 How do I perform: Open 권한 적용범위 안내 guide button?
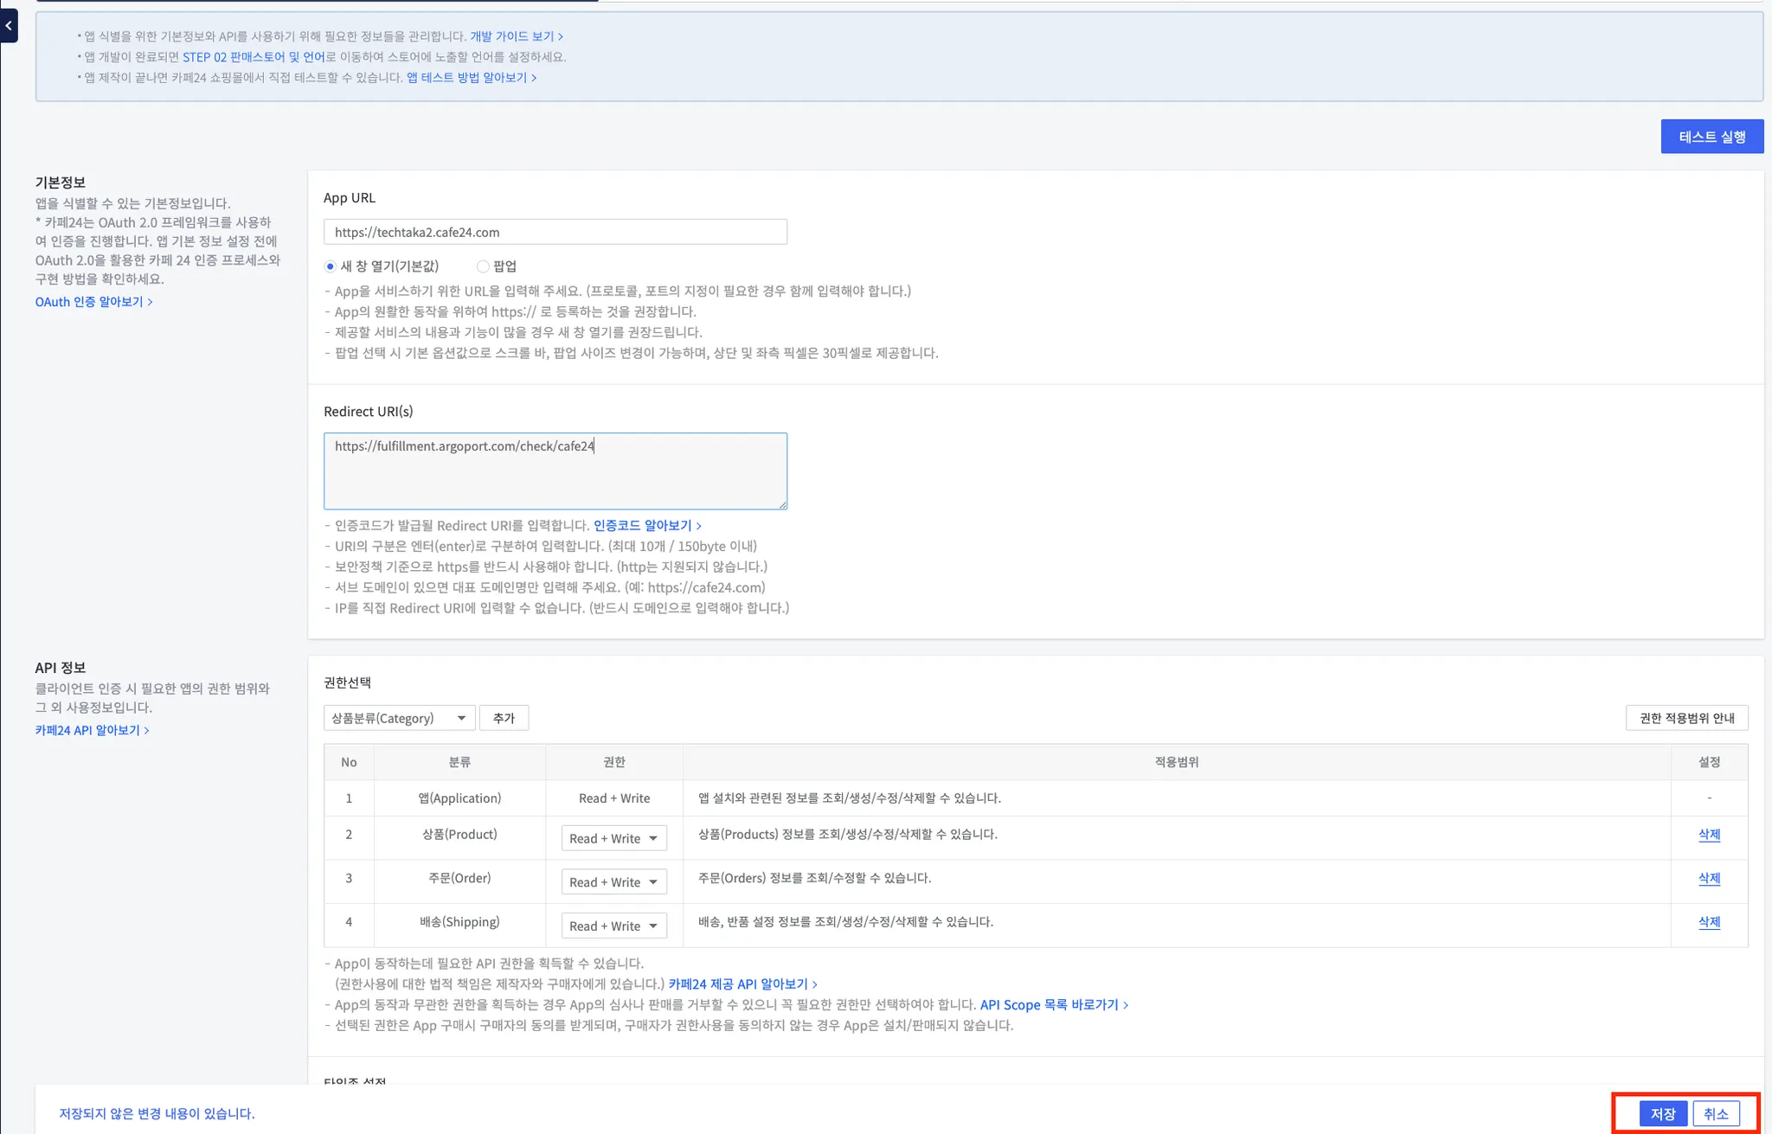click(1686, 718)
